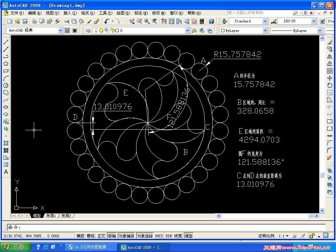Open the QuickCalc calculator
Viewport: 336px width, 252px height.
(x=202, y=21)
